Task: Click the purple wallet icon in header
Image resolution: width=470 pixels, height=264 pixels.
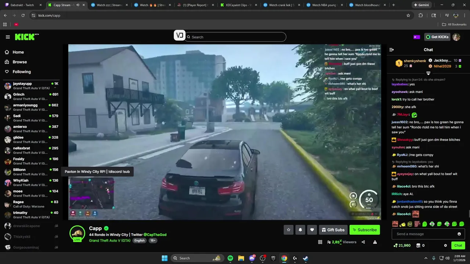Action: pyautogui.click(x=417, y=37)
